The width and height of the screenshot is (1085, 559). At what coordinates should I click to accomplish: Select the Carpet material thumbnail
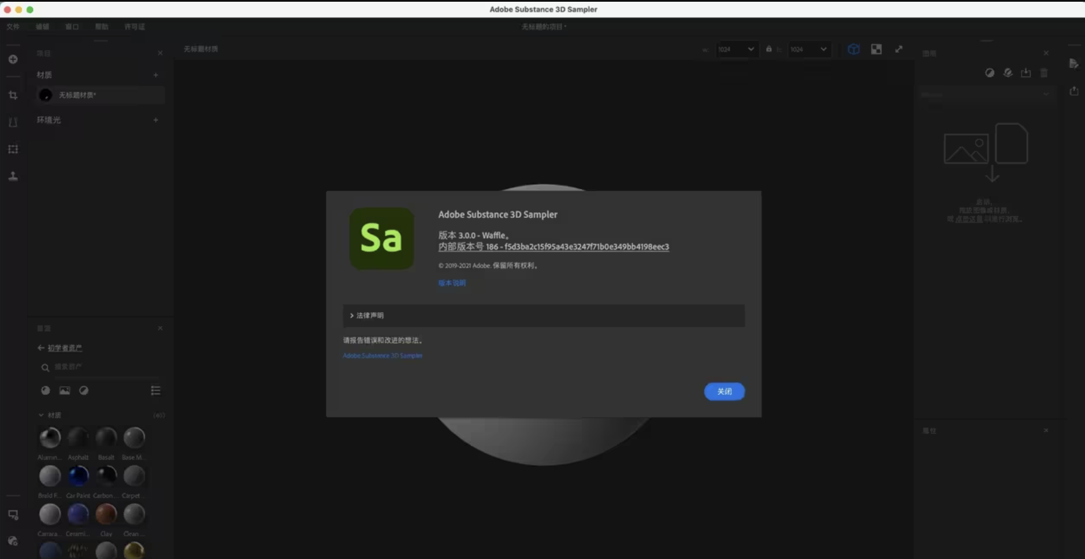click(134, 476)
